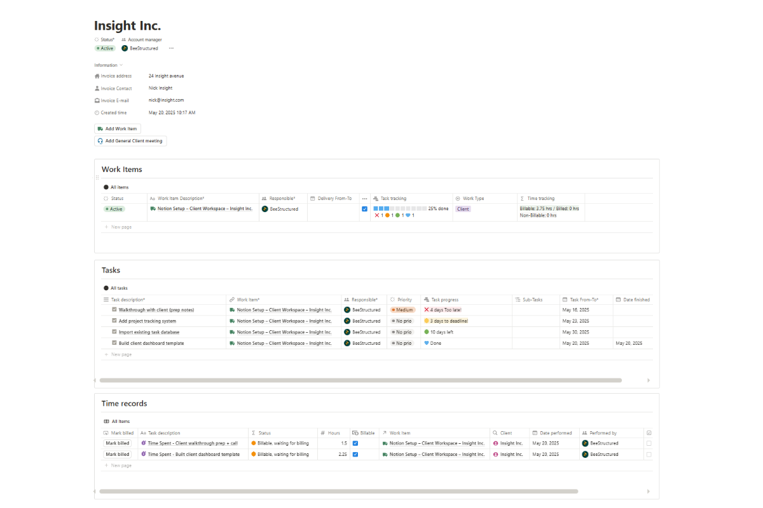
Task: Click the red X icon on 4 days Too late
Action: point(427,310)
